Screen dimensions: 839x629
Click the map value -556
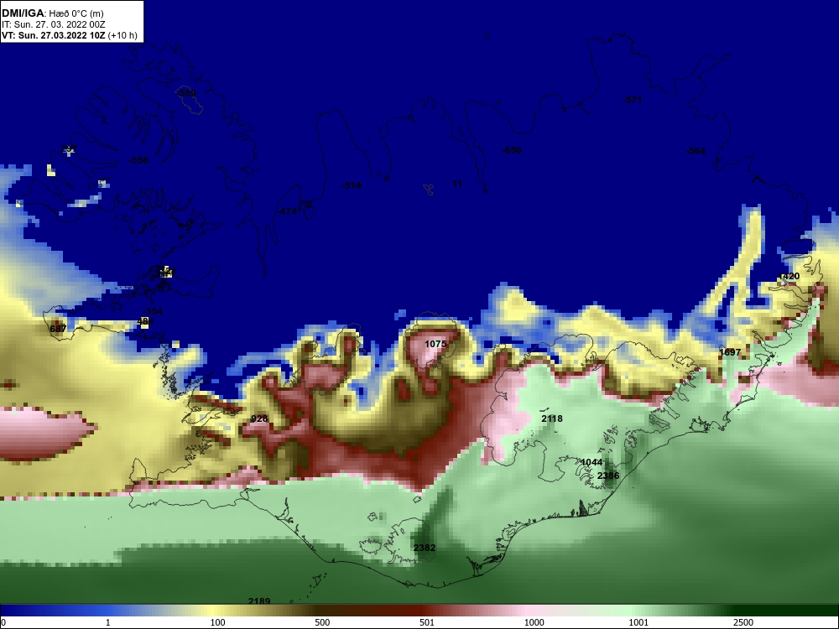(x=138, y=160)
